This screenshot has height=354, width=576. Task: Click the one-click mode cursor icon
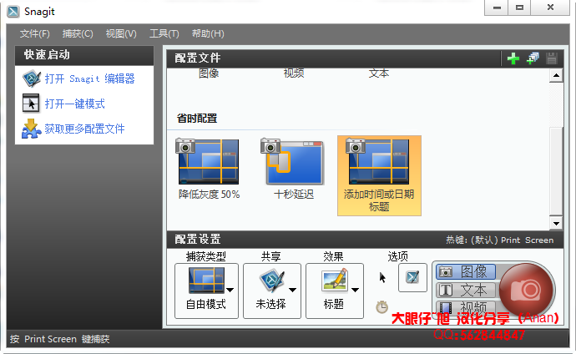click(x=31, y=104)
